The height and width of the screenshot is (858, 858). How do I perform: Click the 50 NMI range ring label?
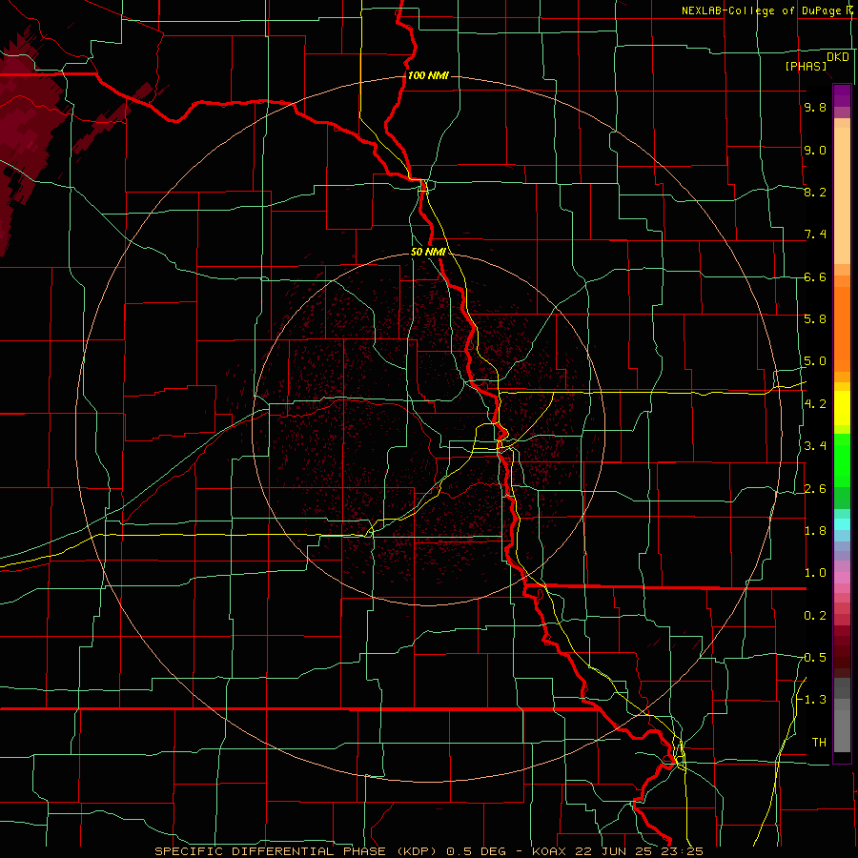pyautogui.click(x=428, y=253)
